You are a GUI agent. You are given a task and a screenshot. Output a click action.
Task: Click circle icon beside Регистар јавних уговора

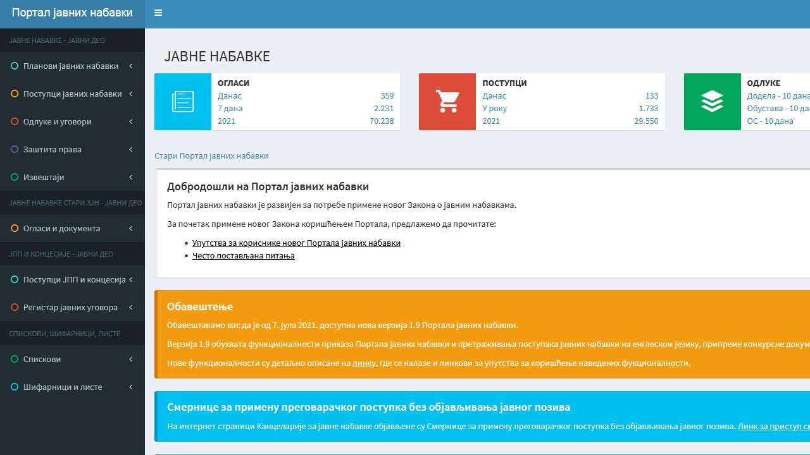pyautogui.click(x=15, y=307)
